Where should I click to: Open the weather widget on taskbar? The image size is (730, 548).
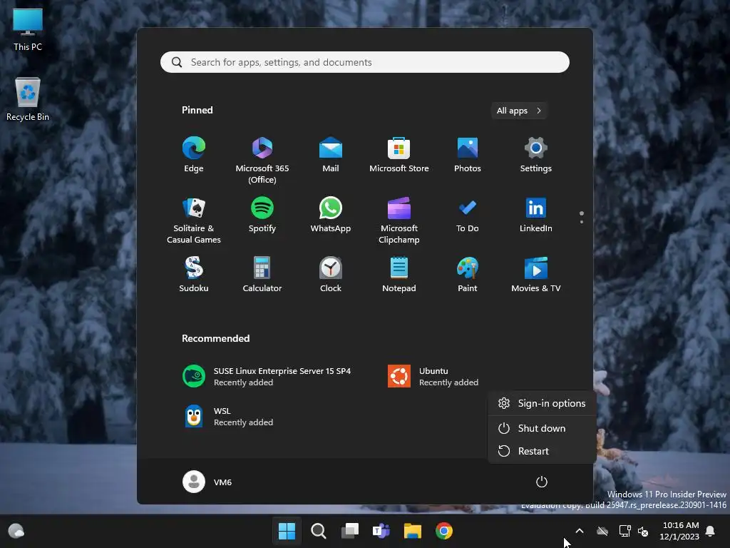pyautogui.click(x=16, y=531)
